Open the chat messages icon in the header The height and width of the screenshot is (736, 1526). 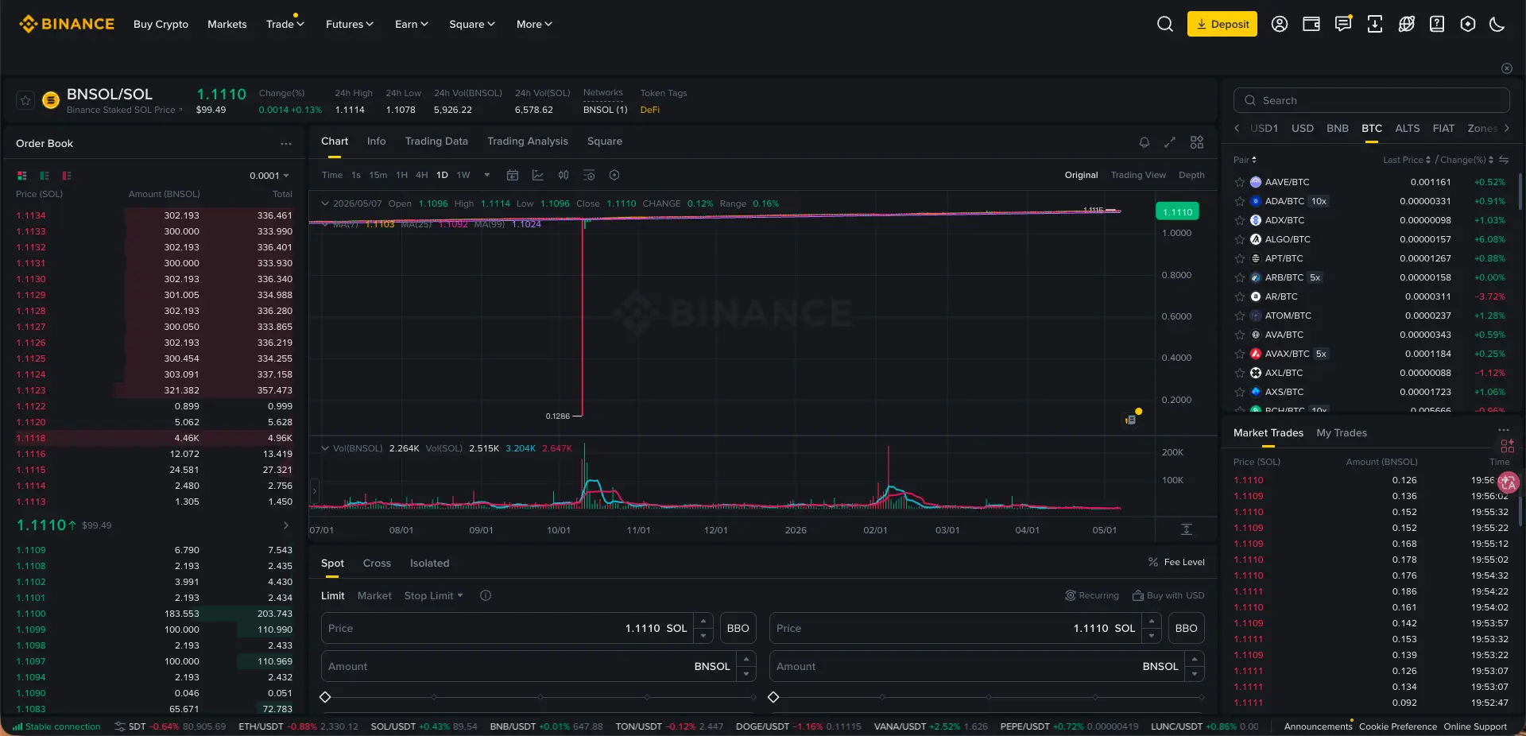[1343, 24]
